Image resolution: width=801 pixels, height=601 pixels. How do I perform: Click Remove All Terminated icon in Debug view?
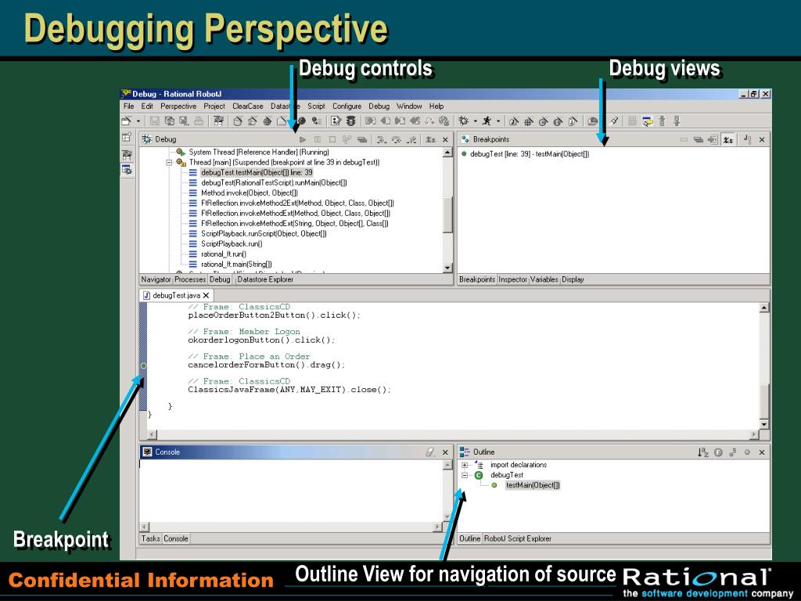coord(362,139)
